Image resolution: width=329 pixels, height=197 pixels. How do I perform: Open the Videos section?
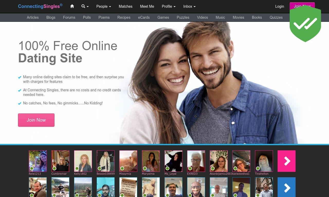[x=203, y=17]
